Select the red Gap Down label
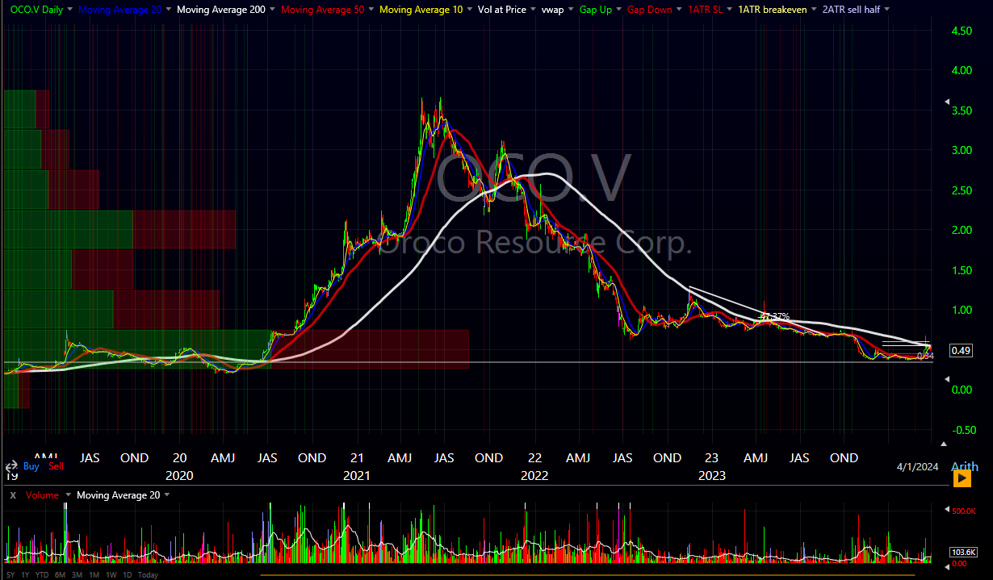 [649, 10]
